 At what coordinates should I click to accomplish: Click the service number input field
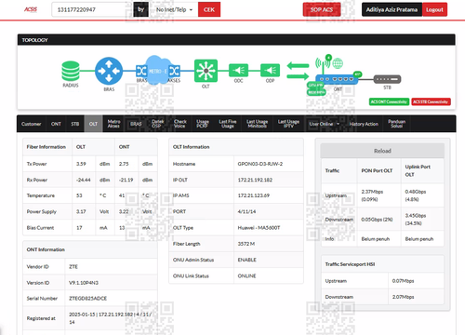pyautogui.click(x=92, y=9)
